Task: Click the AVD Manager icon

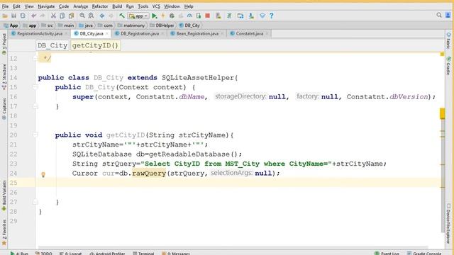Action: (218, 16)
